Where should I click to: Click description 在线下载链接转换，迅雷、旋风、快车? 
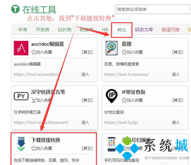(x=47, y=160)
